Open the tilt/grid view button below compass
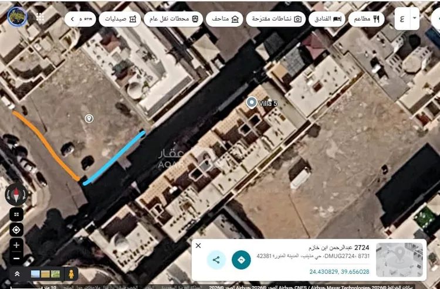 click(16, 215)
